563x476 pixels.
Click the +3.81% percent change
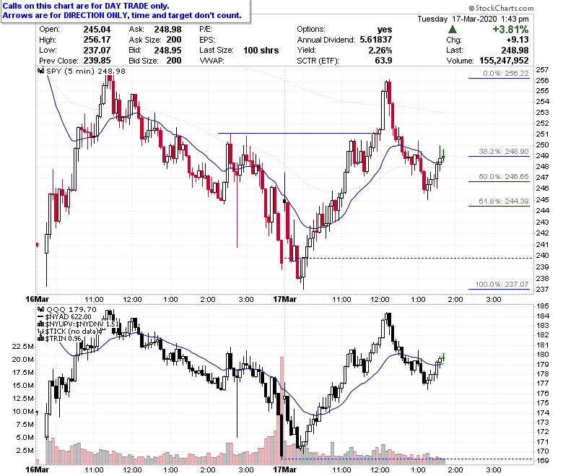coord(510,30)
